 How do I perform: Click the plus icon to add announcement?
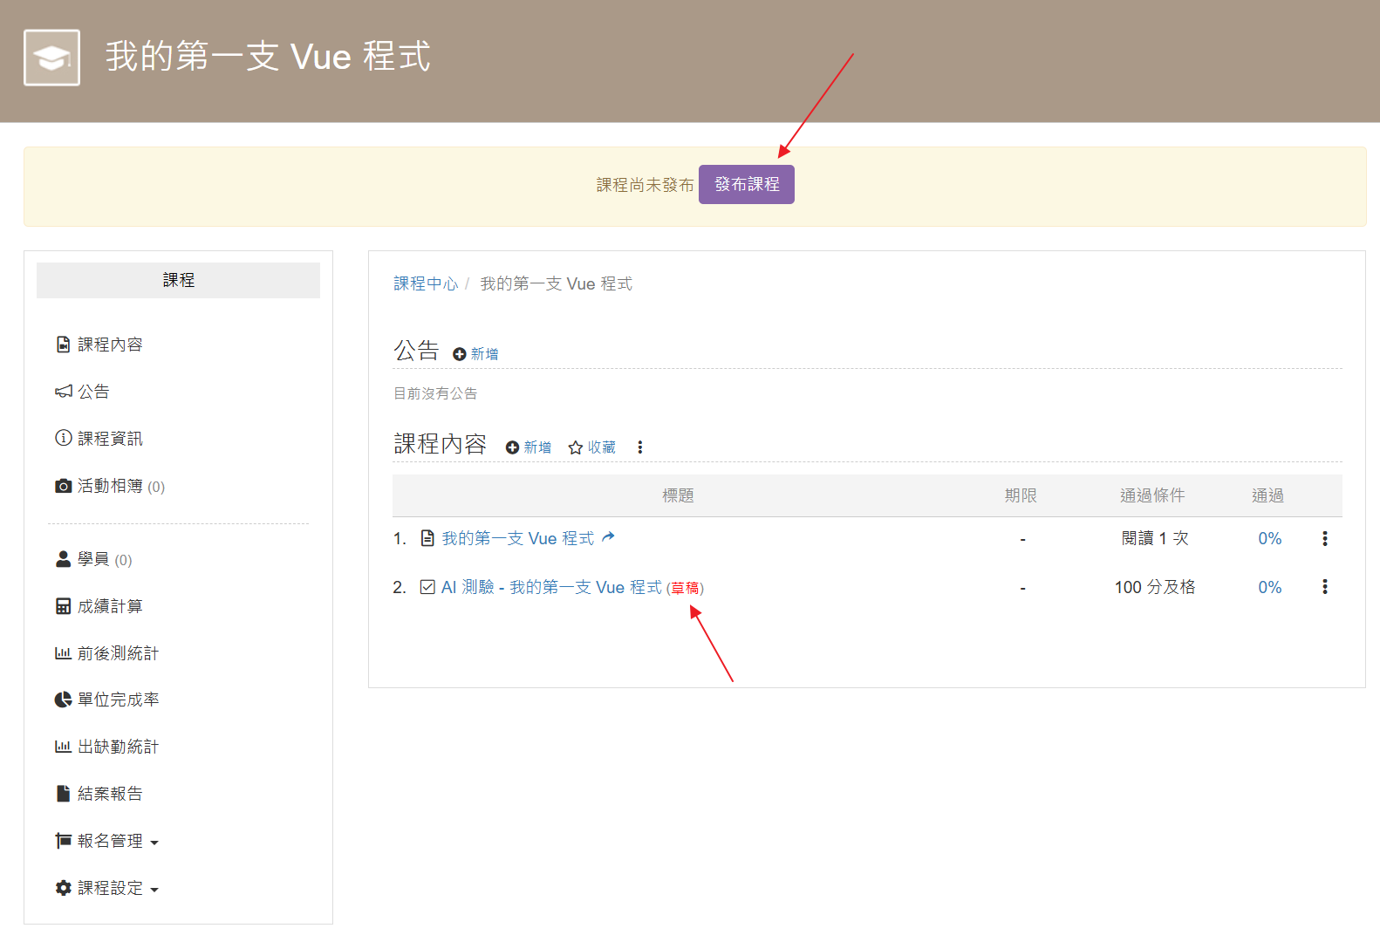click(460, 354)
